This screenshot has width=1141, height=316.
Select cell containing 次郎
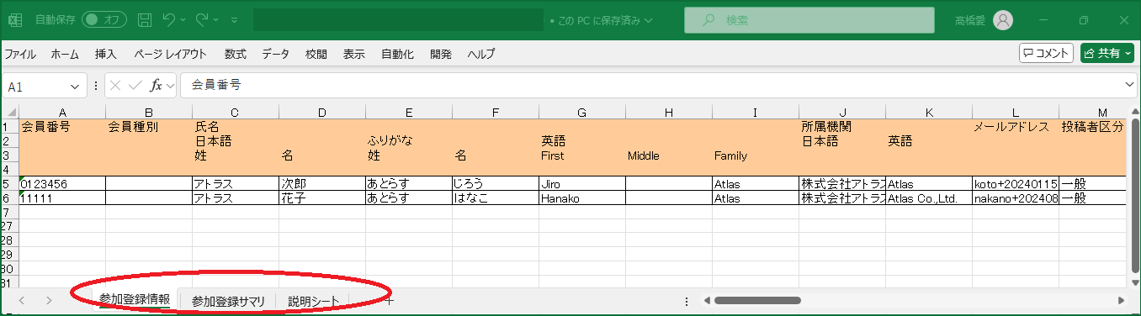pos(322,184)
